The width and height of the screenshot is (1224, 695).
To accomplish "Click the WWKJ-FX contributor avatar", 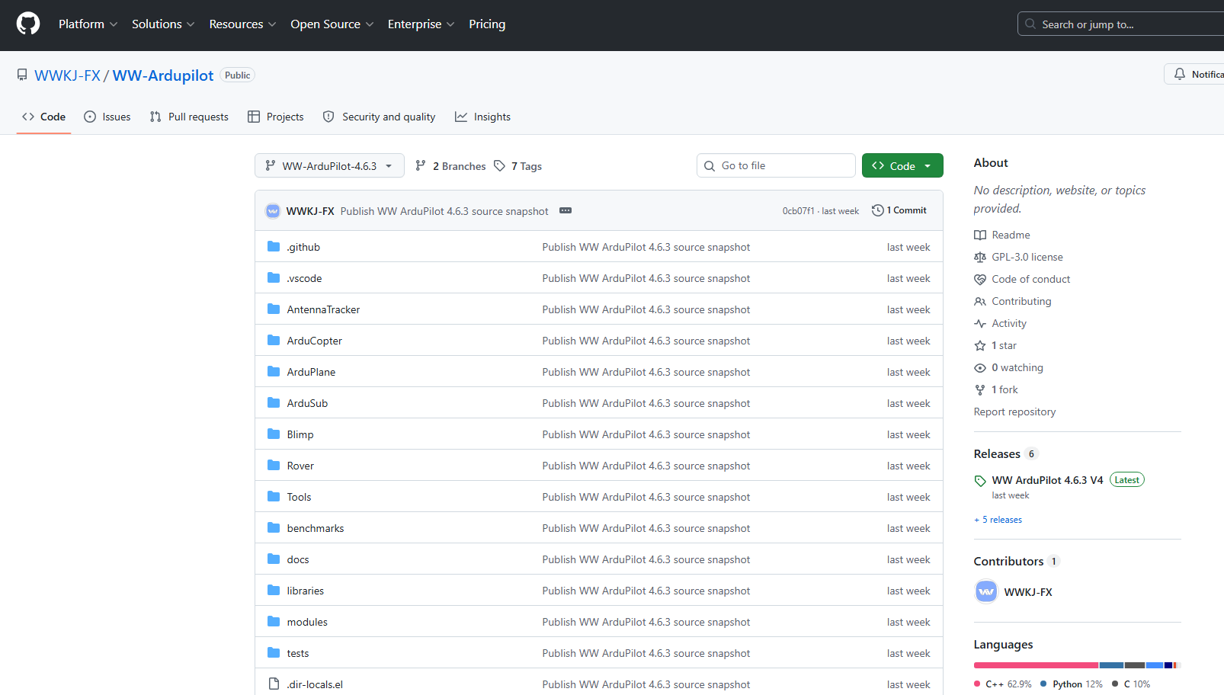I will pyautogui.click(x=986, y=591).
